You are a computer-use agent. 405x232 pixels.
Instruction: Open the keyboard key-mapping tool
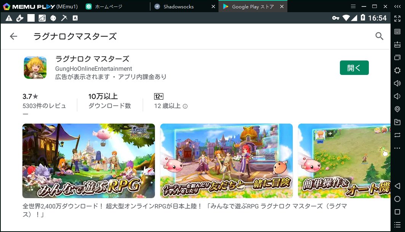397,31
